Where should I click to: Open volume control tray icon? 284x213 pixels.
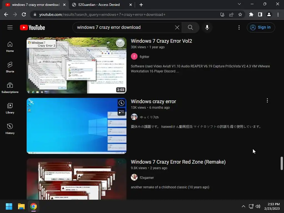point(258,206)
